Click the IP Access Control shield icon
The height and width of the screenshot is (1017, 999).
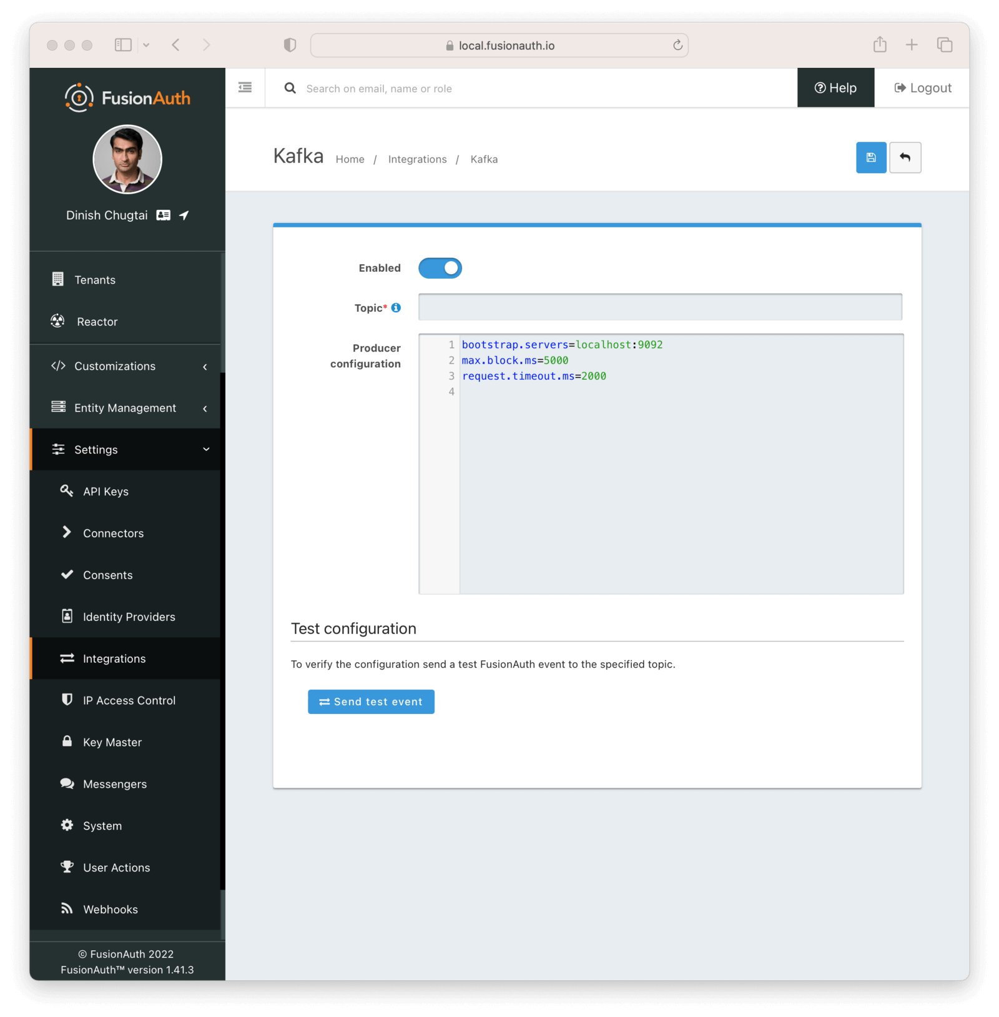pos(67,700)
